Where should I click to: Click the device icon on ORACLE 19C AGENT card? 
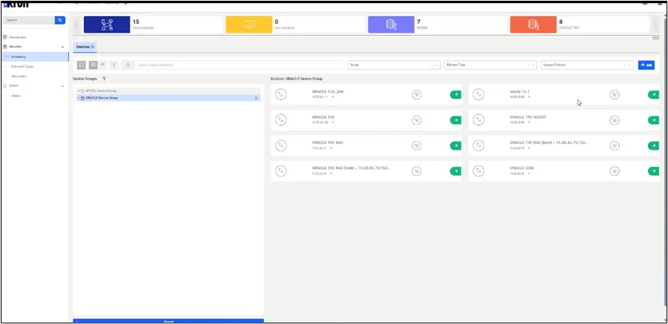pyautogui.click(x=479, y=120)
